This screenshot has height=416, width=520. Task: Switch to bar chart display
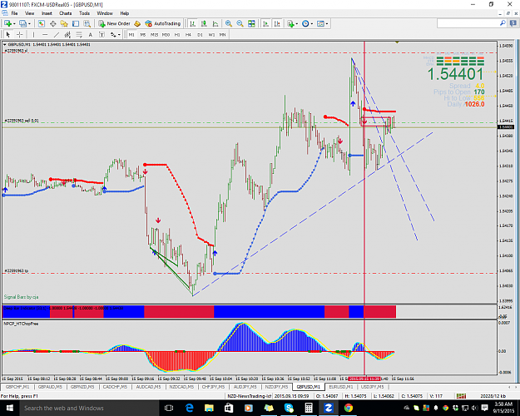pyautogui.click(x=192, y=23)
